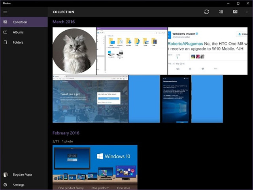Screen dimensions: 253x190
Task: Minimize the Photos window
Action: point(228,4)
